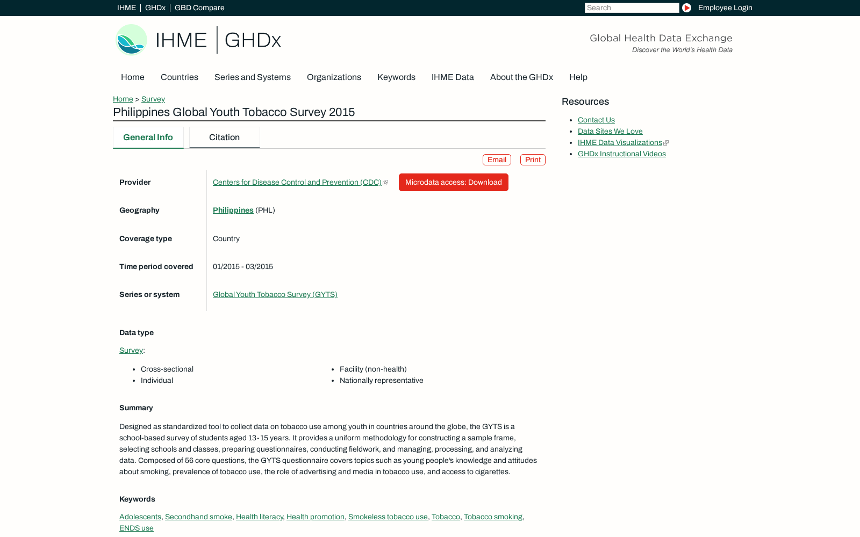Click Tobacco keyword link
Image resolution: width=860 pixels, height=537 pixels.
(x=446, y=517)
